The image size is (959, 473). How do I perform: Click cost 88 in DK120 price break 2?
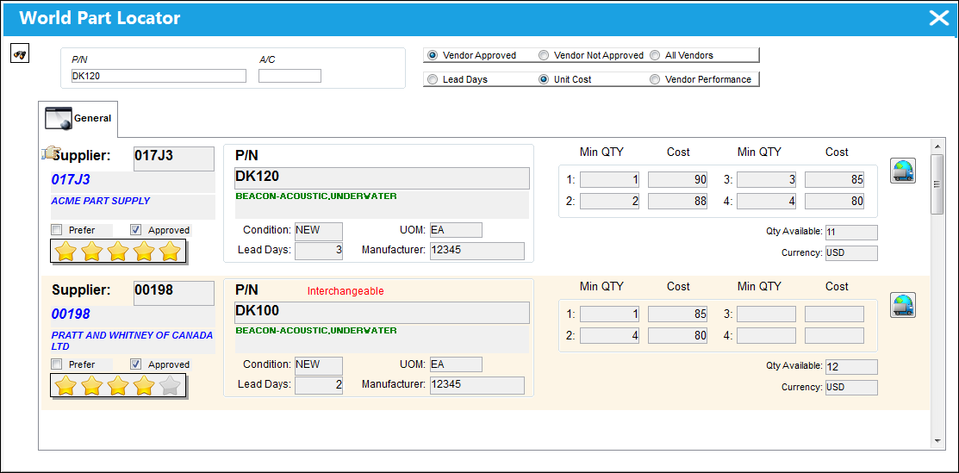[677, 201]
